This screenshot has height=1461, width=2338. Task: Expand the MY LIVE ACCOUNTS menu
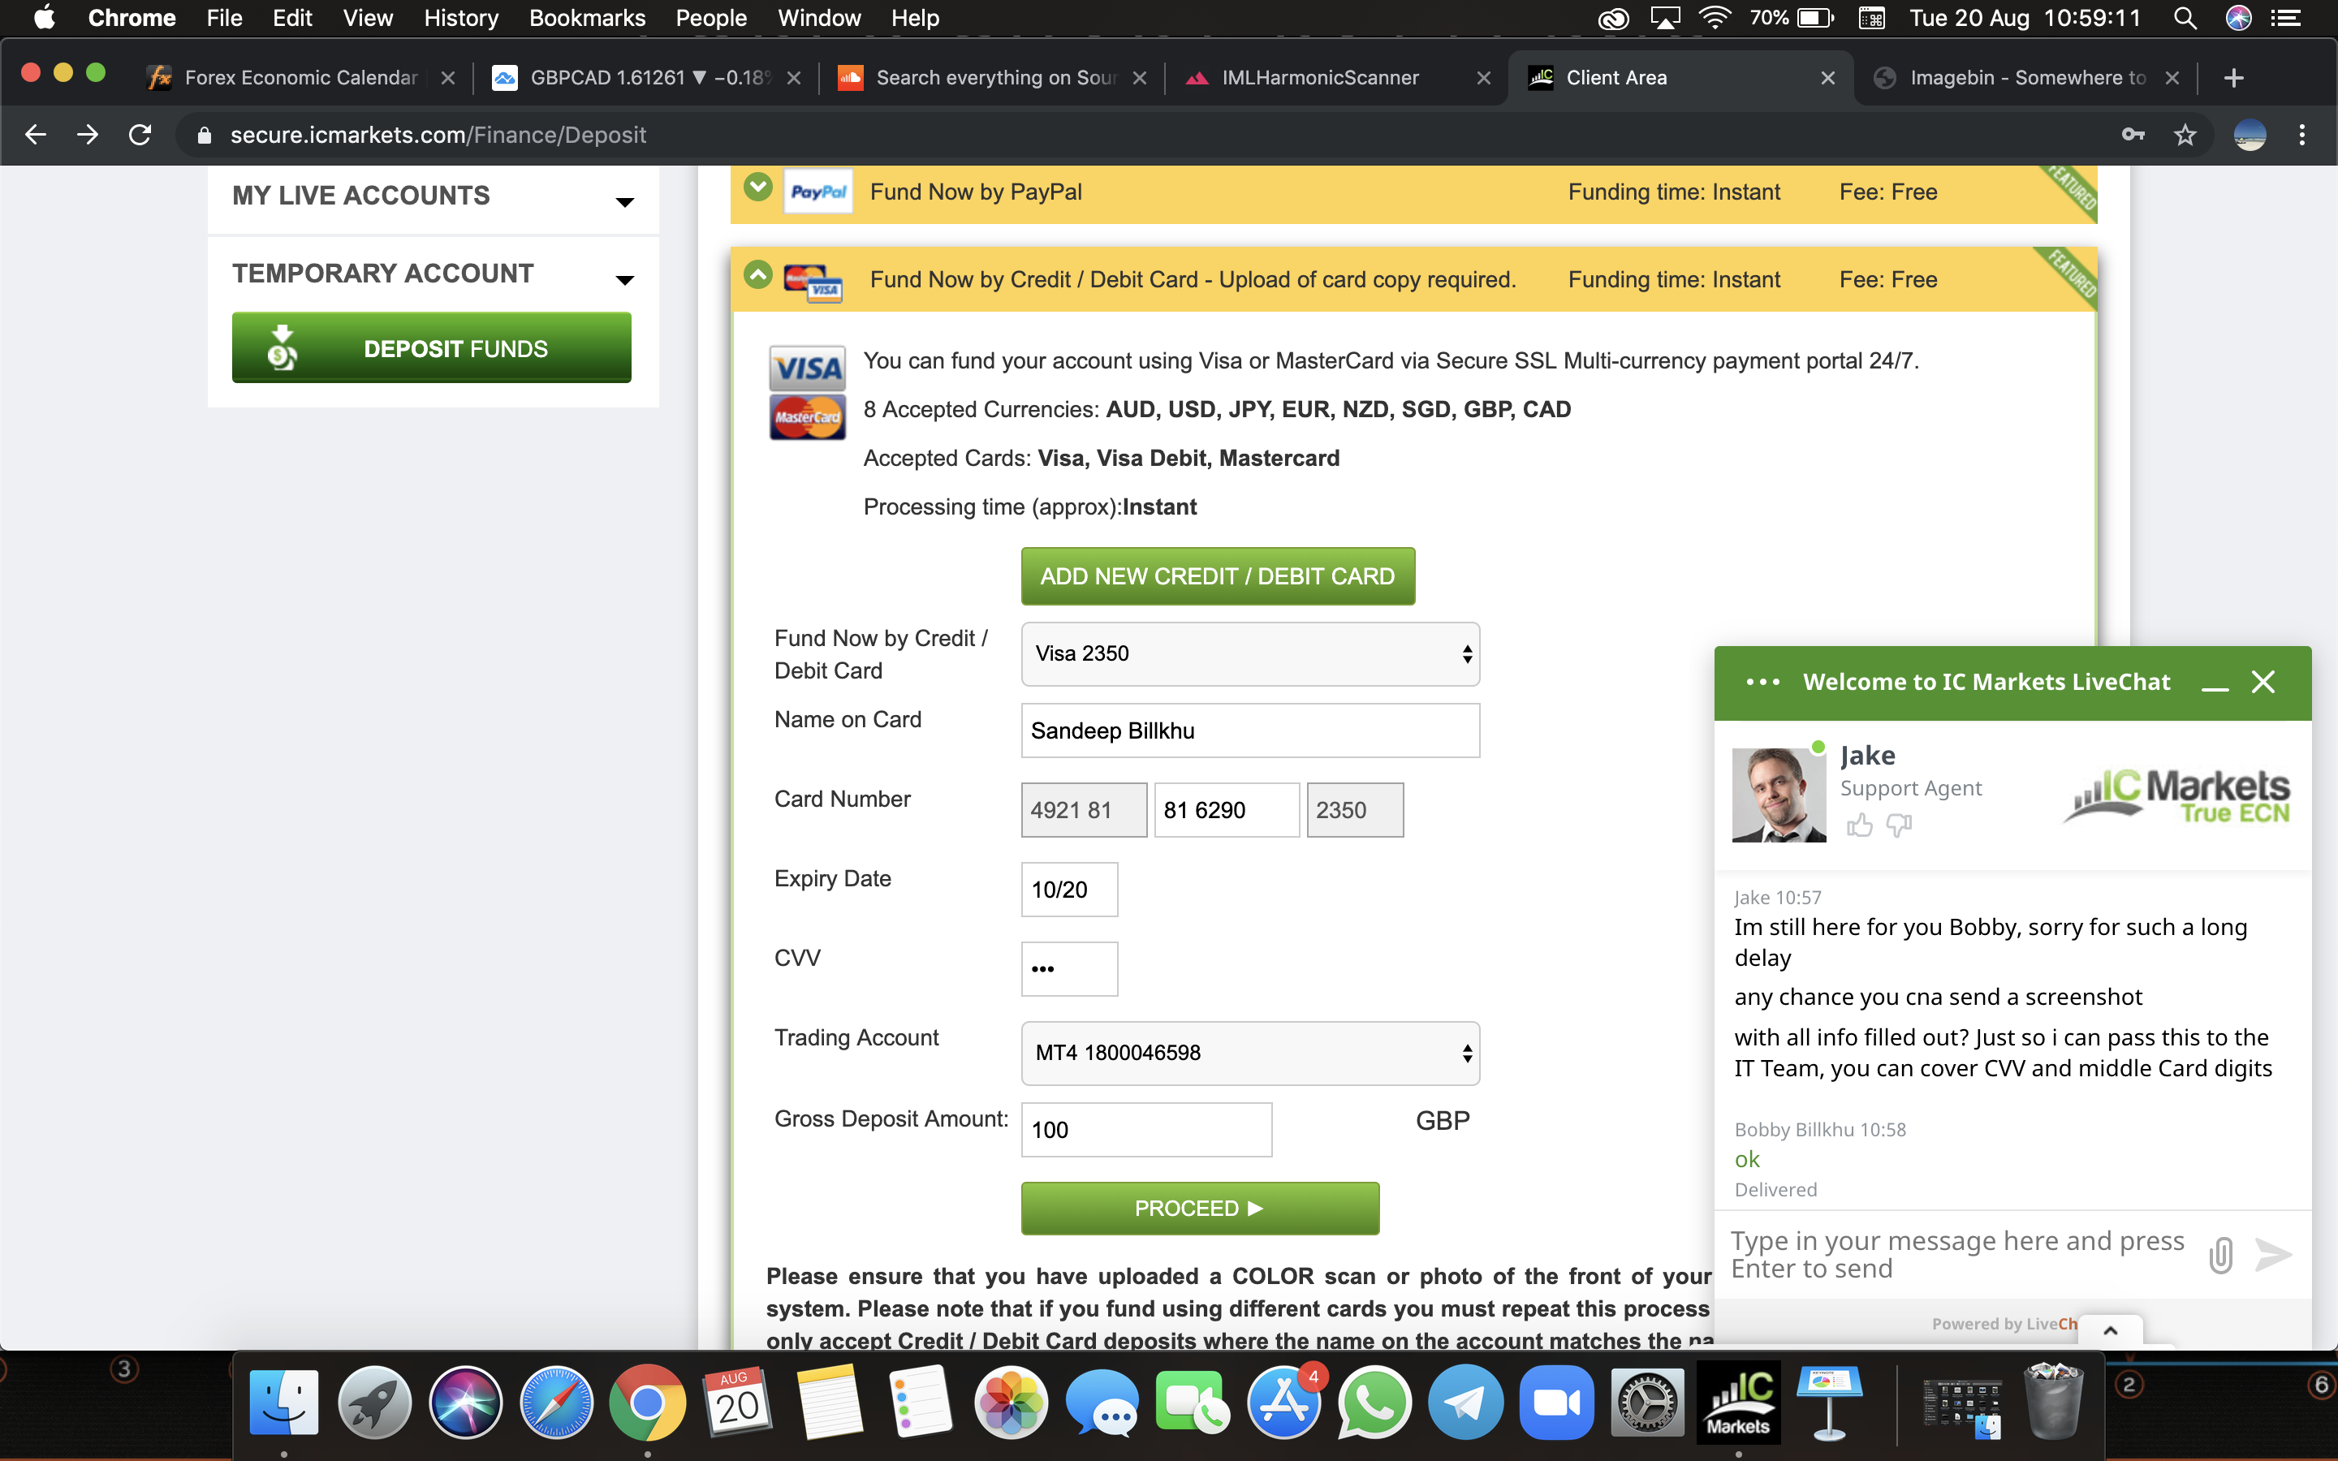pos(625,202)
